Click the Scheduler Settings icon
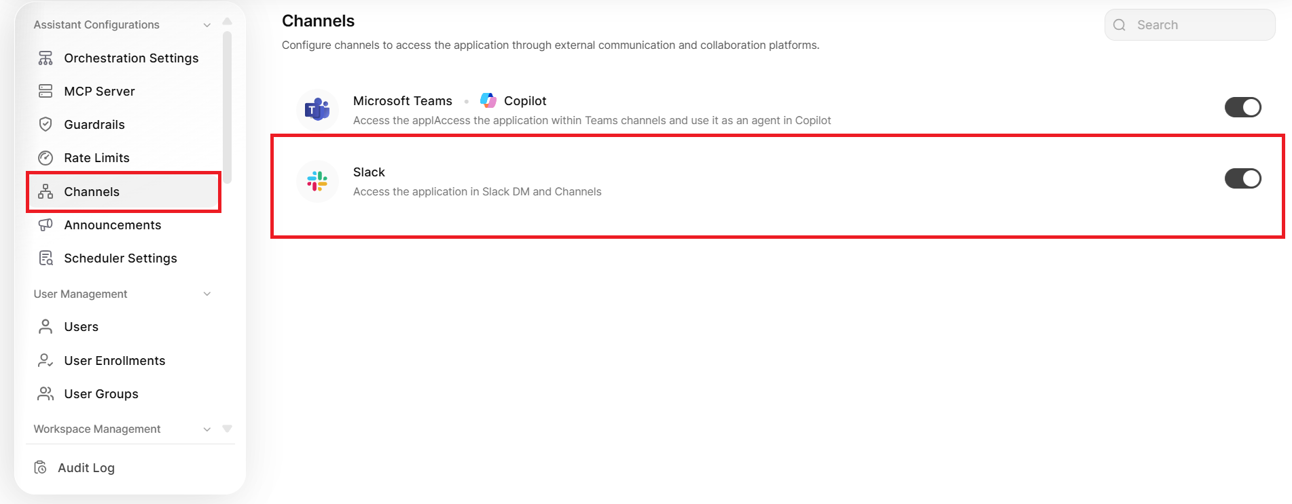 tap(46, 258)
